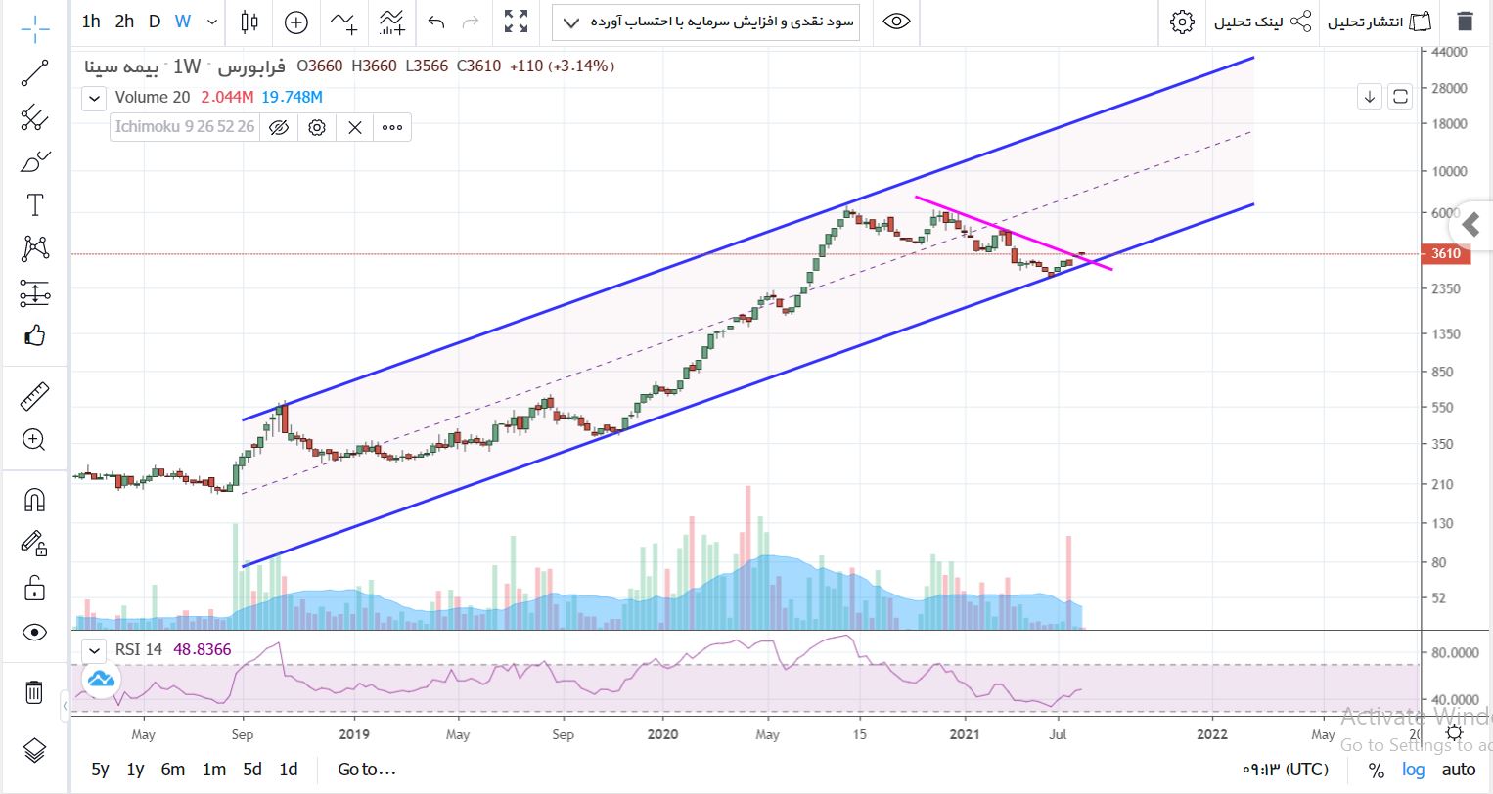Move pane down arrow button
This screenshot has height=794, width=1493.
point(1370,96)
